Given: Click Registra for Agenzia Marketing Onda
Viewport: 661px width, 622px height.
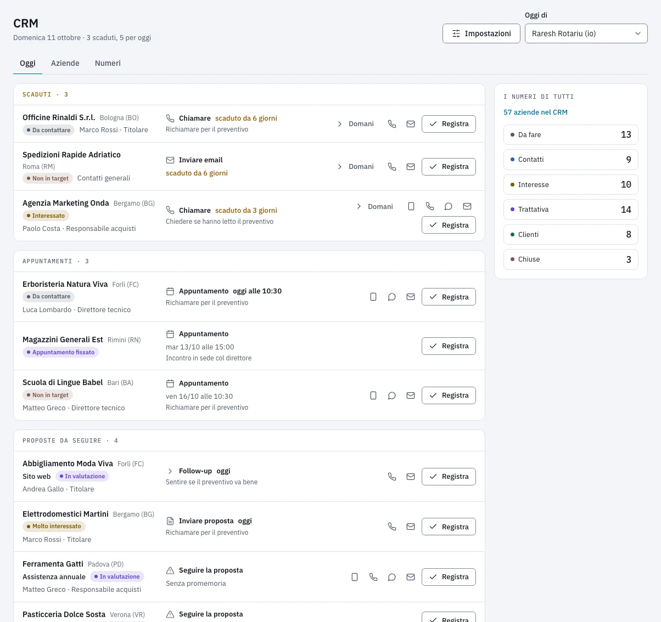Looking at the screenshot, I should 449,225.
